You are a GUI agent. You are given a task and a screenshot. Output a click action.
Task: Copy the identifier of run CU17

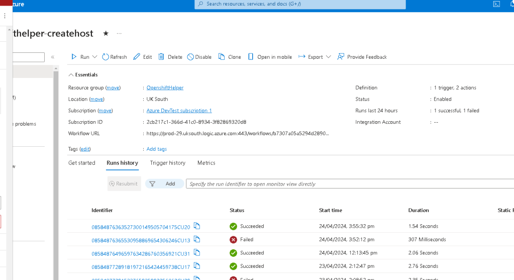click(x=196, y=265)
